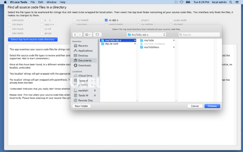
Task: Click the Search field in the dialog
Action: [x=199, y=34]
